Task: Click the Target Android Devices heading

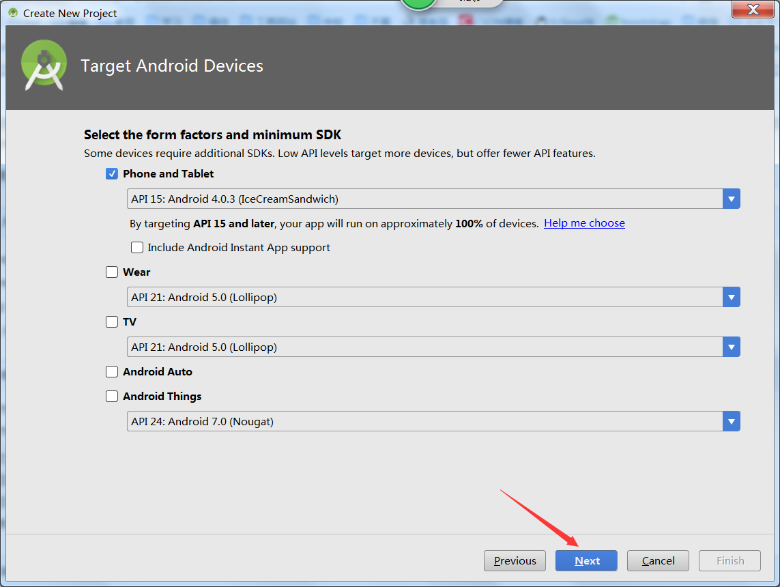Action: 171,66
